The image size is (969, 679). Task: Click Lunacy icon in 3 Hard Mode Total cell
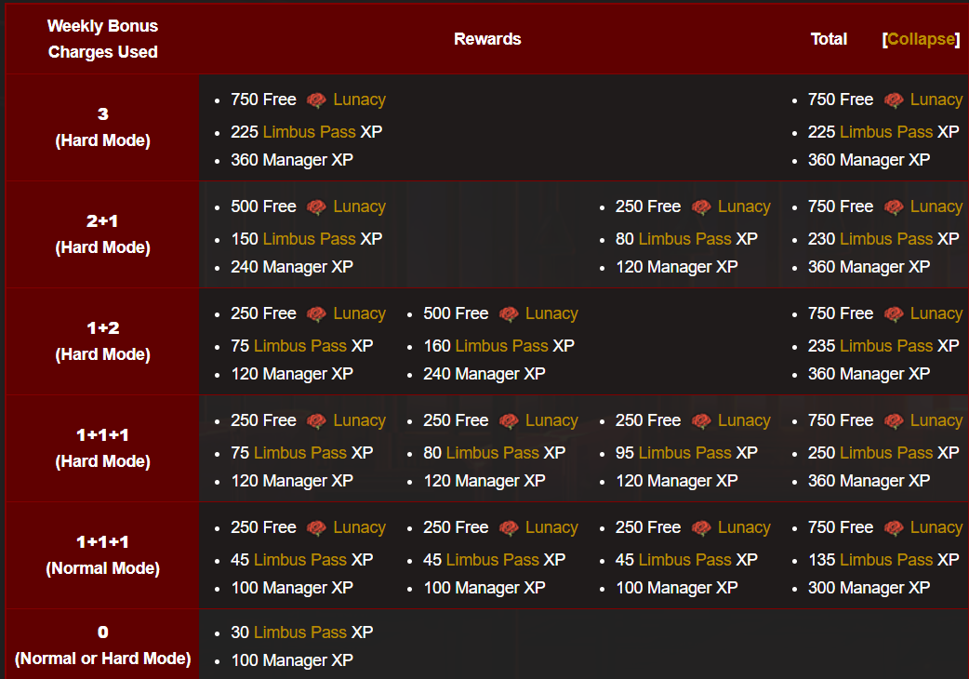tap(894, 100)
